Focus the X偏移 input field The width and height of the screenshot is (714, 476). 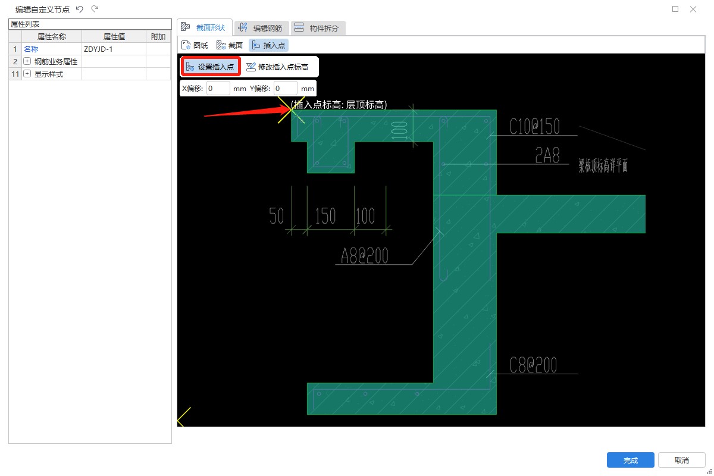[x=218, y=88]
